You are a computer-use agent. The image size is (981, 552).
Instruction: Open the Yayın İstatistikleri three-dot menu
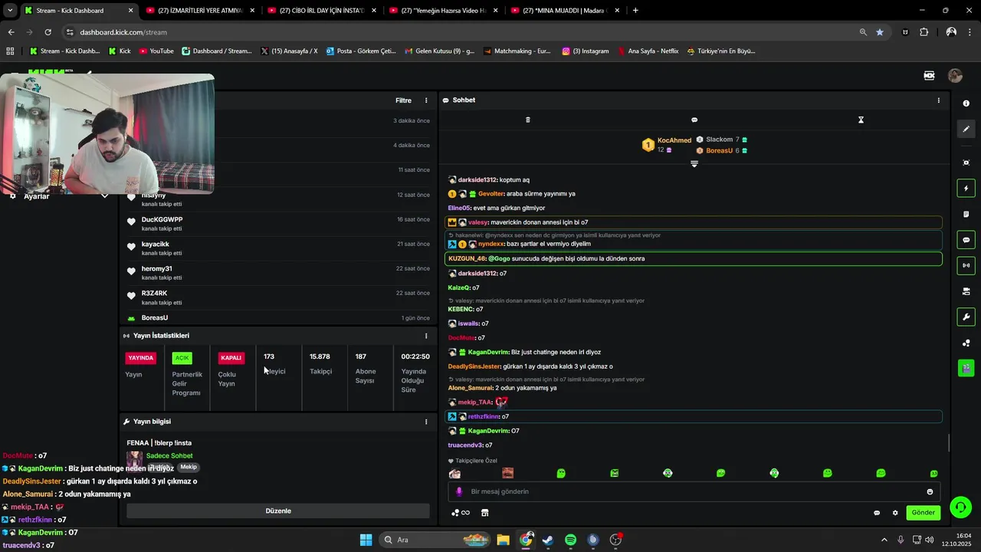[426, 336]
